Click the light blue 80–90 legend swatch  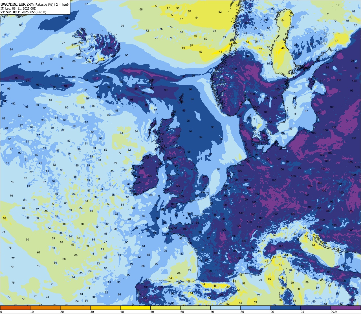[x=256, y=308]
